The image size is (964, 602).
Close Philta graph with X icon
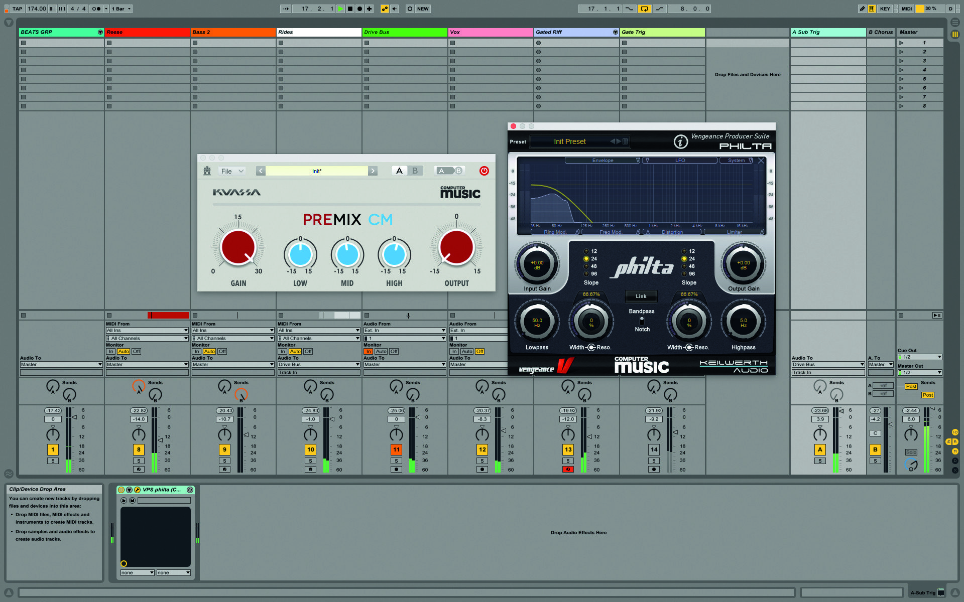click(761, 161)
